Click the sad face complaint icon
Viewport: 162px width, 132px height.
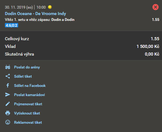(x=8, y=122)
